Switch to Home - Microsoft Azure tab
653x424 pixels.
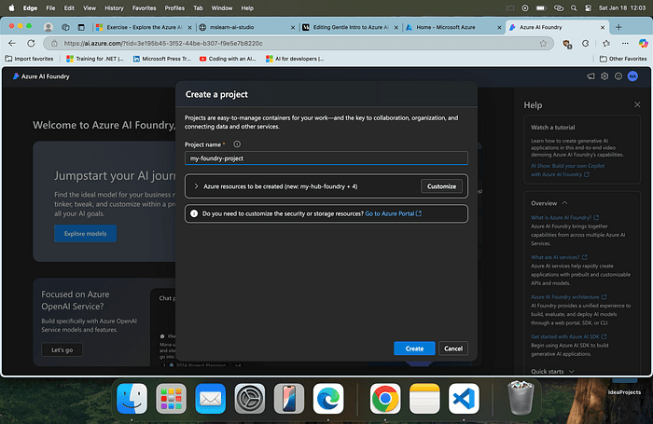[453, 27]
